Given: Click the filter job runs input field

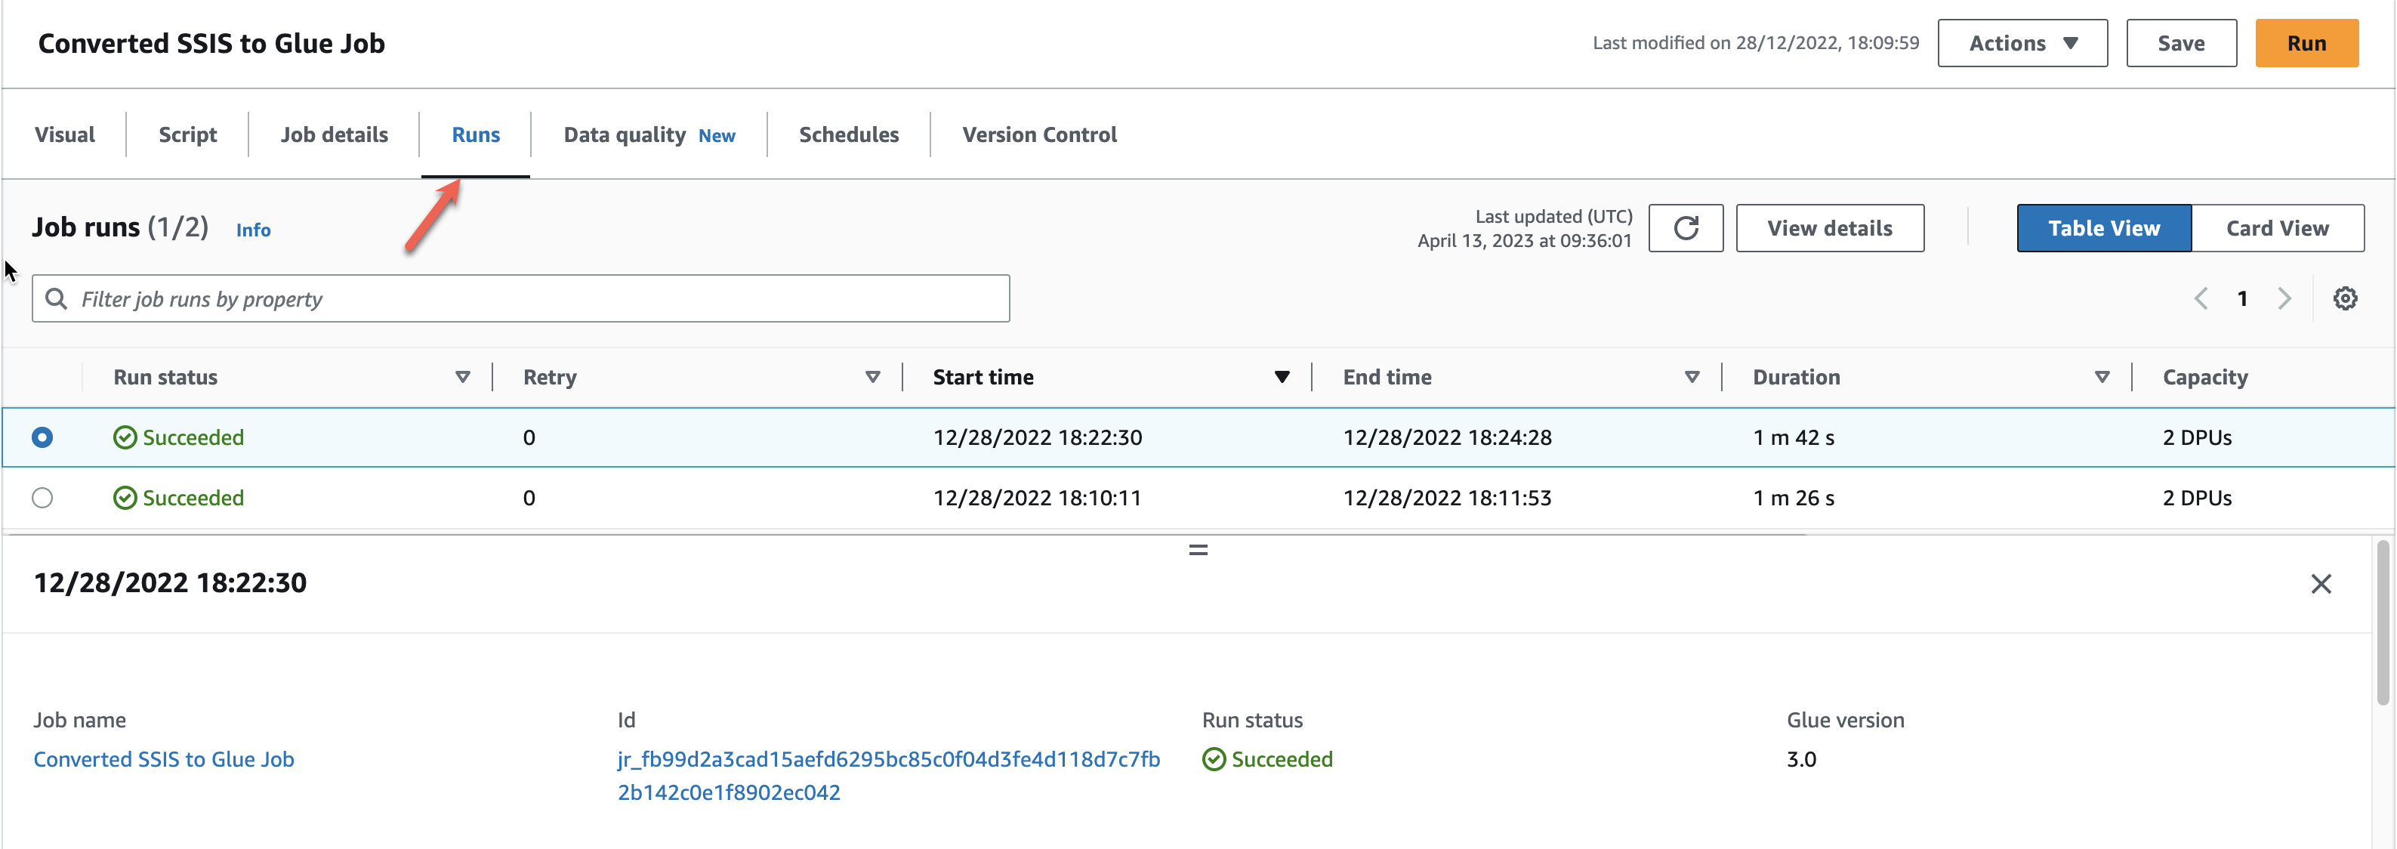Looking at the screenshot, I should (520, 299).
